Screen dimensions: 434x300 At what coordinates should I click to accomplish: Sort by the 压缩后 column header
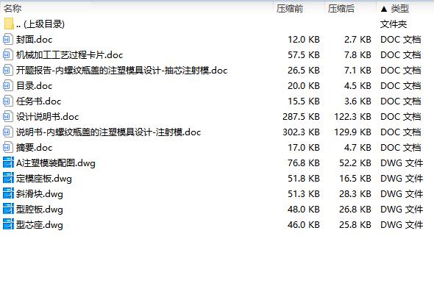pos(341,9)
